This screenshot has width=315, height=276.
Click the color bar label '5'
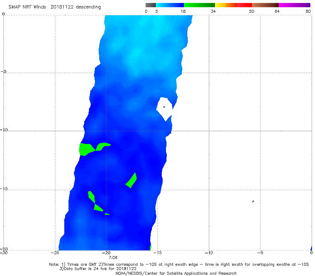(157, 11)
